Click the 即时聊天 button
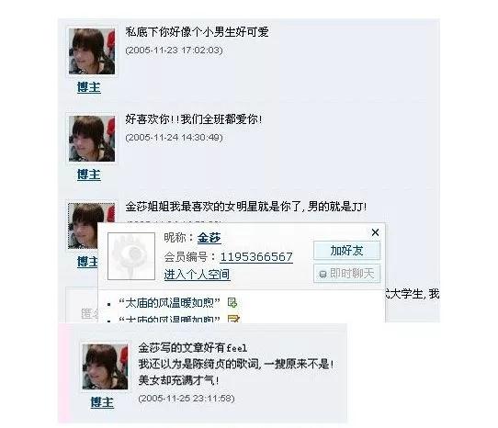The height and width of the screenshot is (428, 498). (346, 273)
